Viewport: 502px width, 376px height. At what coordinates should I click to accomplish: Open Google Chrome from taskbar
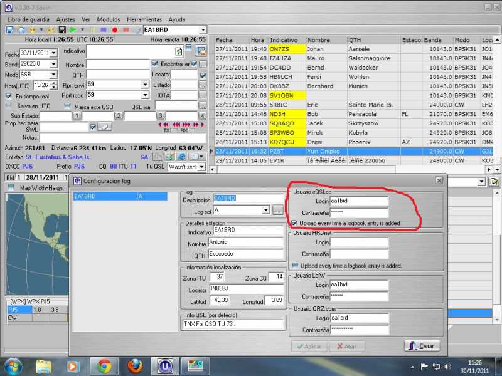pyautogui.click(x=104, y=367)
